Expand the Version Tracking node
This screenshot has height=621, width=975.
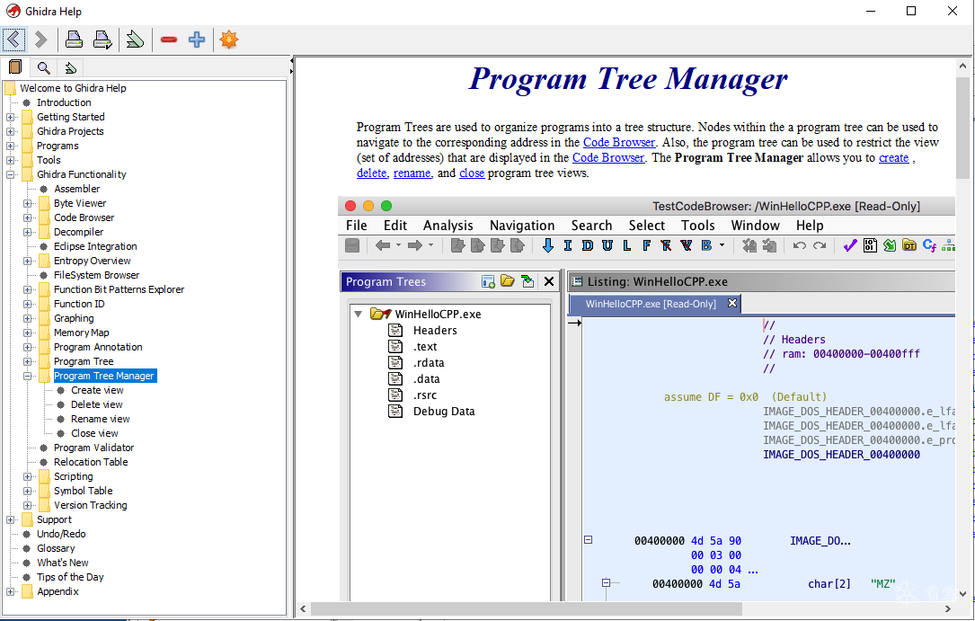[27, 505]
